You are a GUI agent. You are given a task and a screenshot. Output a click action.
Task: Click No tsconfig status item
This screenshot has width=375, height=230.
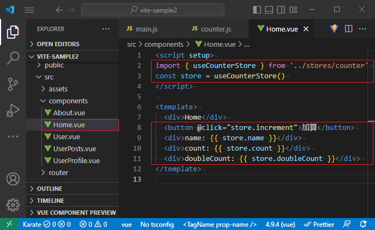click(x=157, y=225)
